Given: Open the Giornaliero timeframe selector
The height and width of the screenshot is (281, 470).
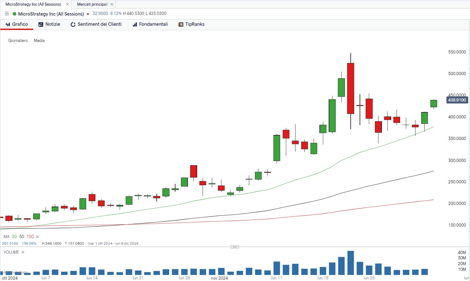Looking at the screenshot, I should [x=18, y=40].
